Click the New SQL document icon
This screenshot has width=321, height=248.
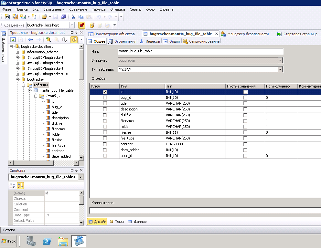coord(7,17)
